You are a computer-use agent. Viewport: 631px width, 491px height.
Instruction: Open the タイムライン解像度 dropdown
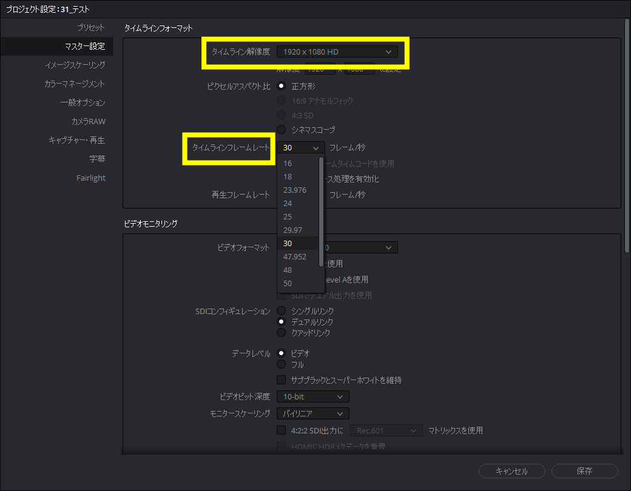338,52
